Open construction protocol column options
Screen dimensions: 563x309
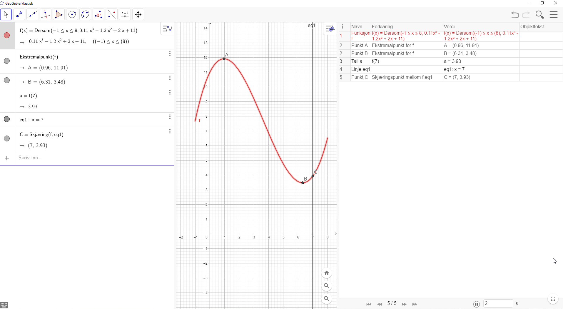tap(343, 26)
